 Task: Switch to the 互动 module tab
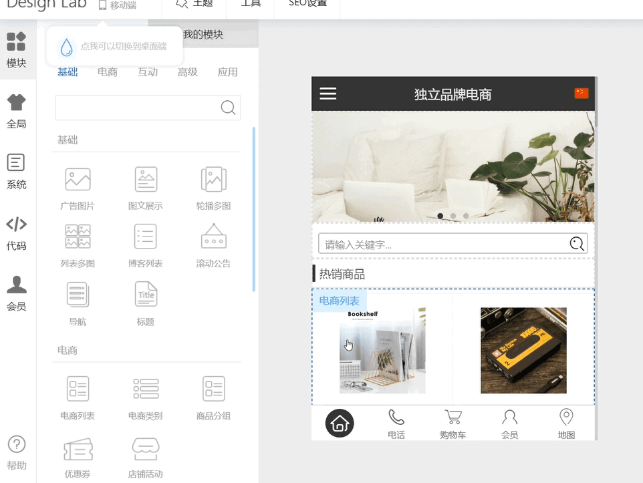point(148,72)
